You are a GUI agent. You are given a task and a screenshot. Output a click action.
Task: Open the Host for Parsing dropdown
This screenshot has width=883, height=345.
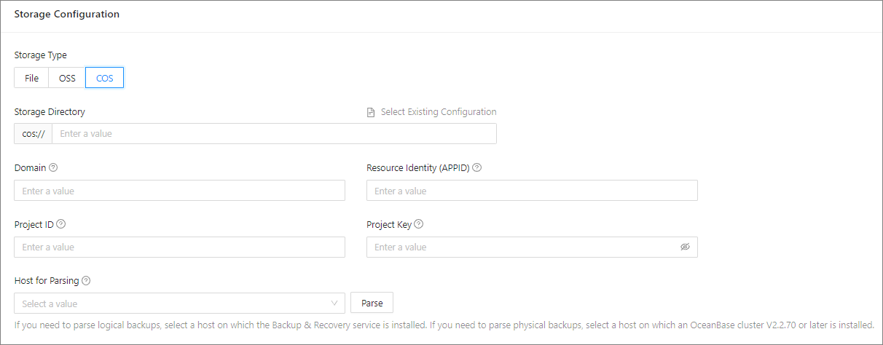179,303
